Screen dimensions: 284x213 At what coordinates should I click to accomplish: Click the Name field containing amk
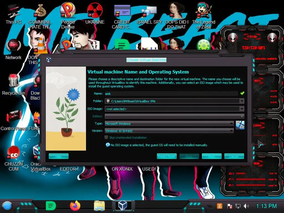coord(171,94)
